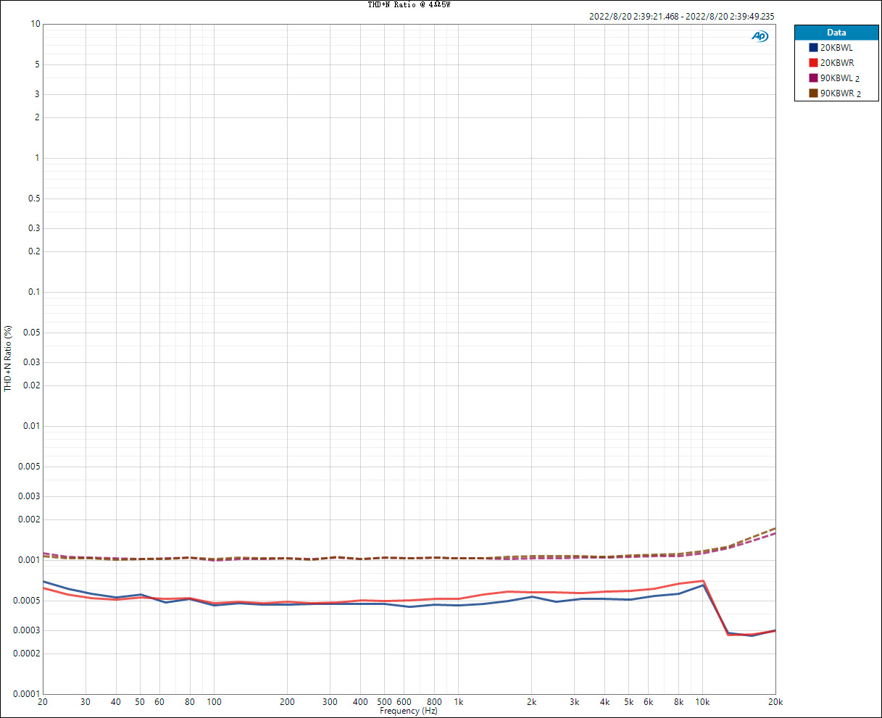Screen dimensions: 882x718
Task: Click the 20k frequency tick label
Action: [x=775, y=702]
